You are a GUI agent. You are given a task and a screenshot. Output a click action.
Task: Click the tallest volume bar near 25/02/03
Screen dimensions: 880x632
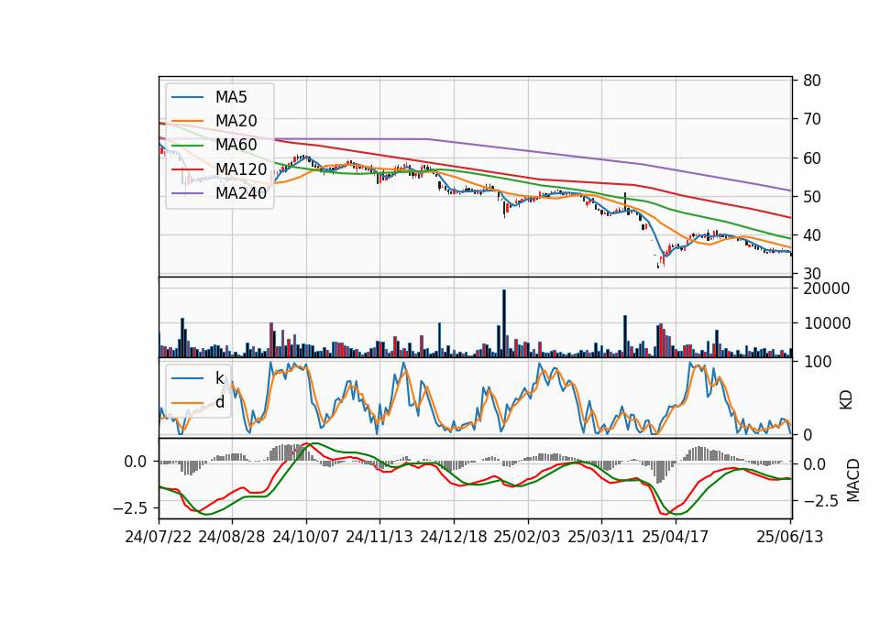pos(504,323)
